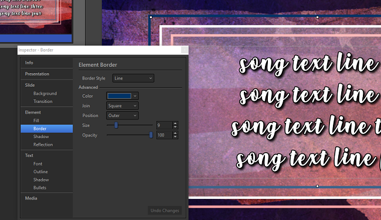Close the Inspector - Border window
Screen dimensions: 381x220
point(185,50)
